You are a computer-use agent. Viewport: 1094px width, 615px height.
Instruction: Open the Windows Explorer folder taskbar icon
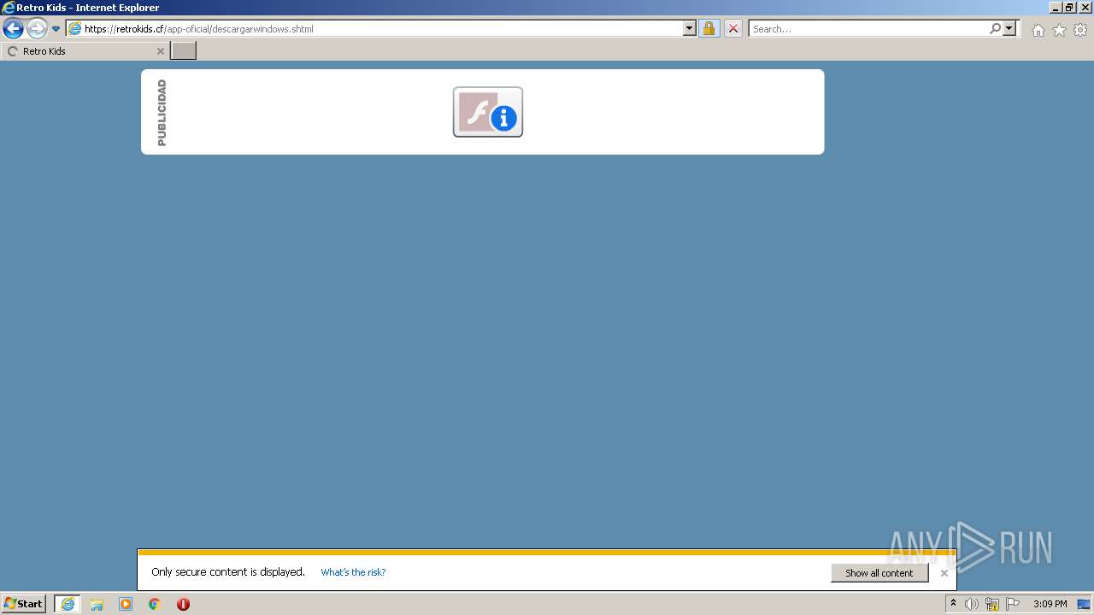click(97, 604)
